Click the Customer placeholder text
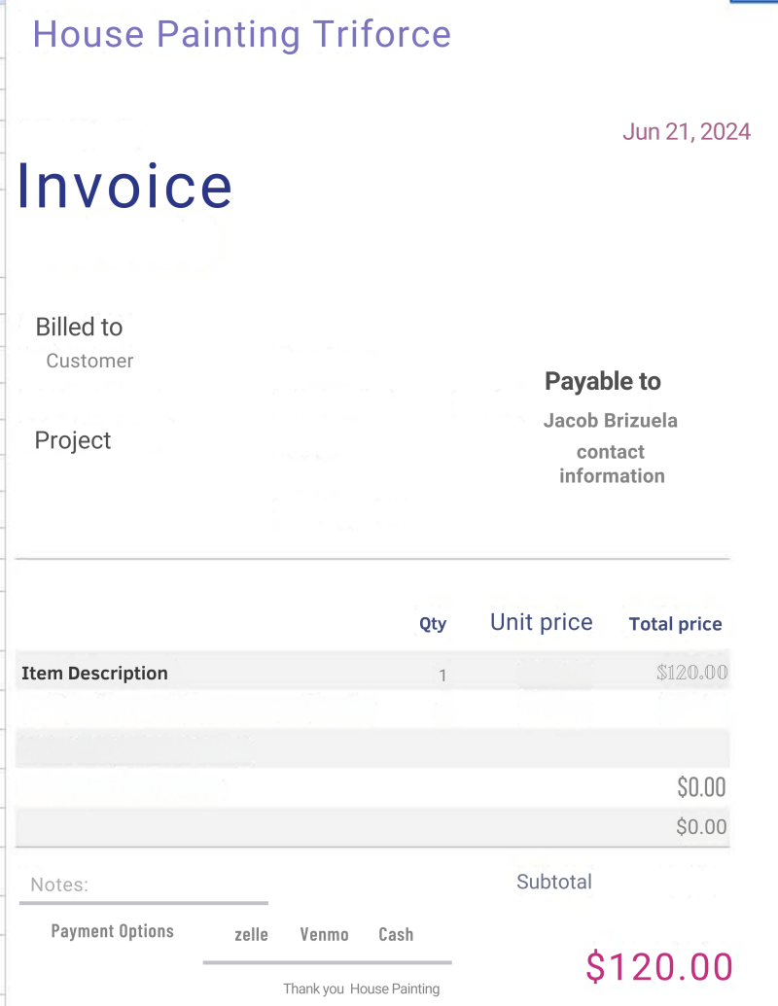 coord(89,361)
